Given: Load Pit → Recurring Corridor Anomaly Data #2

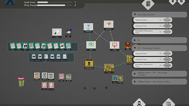Looking at the screenshot, I should coord(167,59).
